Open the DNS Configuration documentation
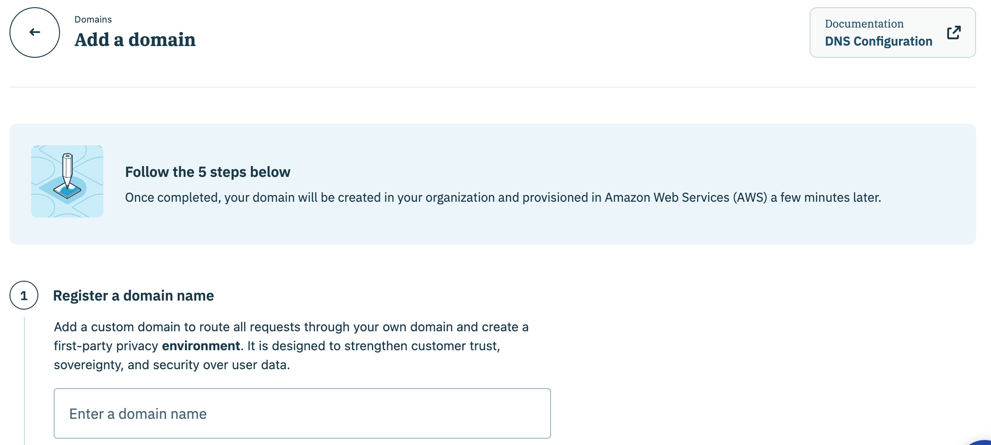Viewport: 991px width, 445px height. click(x=878, y=42)
